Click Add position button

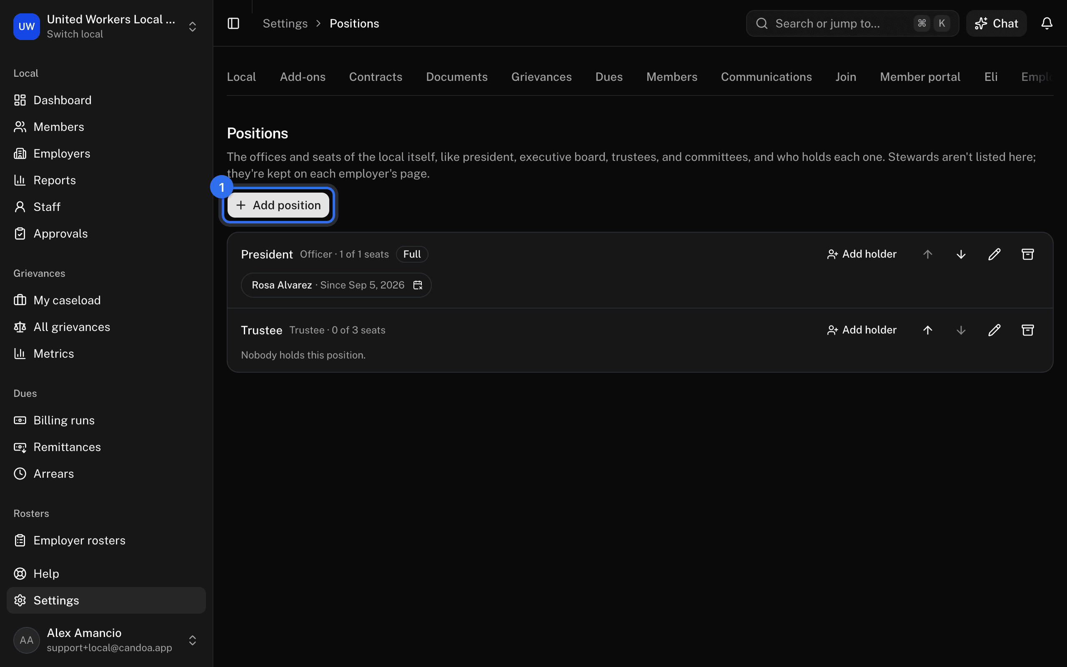coord(278,205)
